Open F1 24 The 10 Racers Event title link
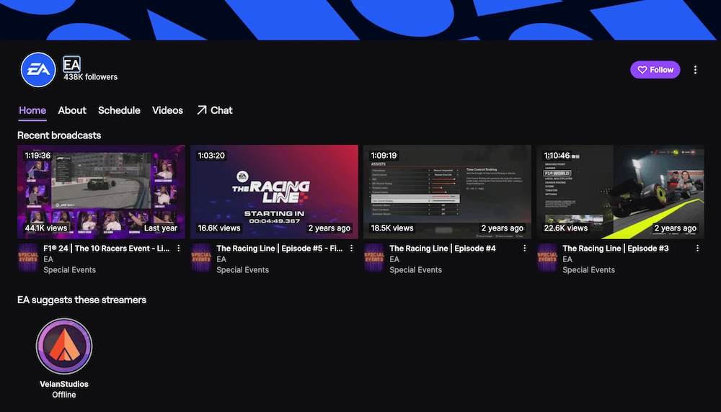721x412 pixels. pyautogui.click(x=106, y=248)
